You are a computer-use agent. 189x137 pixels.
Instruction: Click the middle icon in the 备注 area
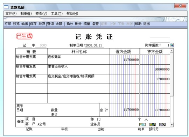pos(152,124)
